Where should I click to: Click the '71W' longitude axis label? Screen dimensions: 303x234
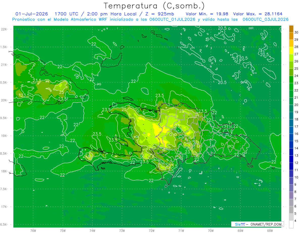(x=181, y=231)
